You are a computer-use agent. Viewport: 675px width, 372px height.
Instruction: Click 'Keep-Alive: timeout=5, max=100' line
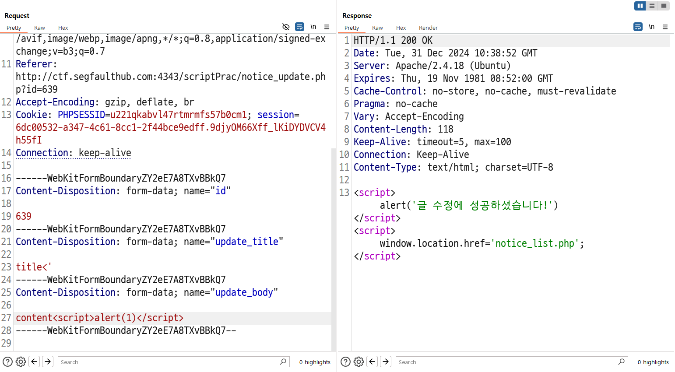coord(432,142)
